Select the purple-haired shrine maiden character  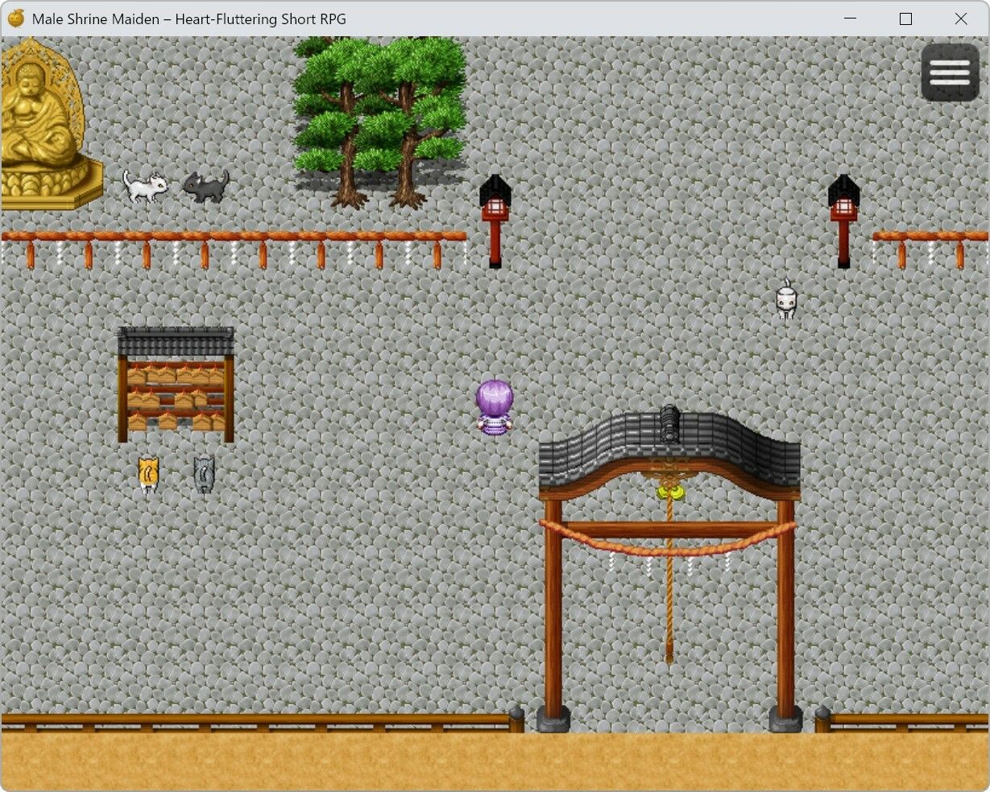pyautogui.click(x=495, y=407)
